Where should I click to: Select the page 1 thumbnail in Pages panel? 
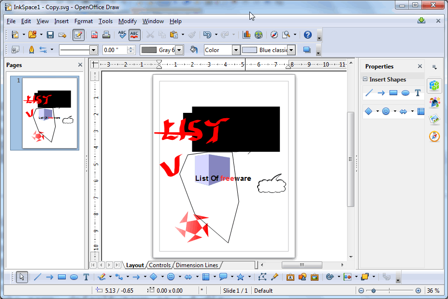click(x=44, y=113)
